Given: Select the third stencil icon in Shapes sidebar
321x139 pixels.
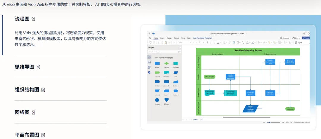Looking at the screenshot, I should tap(149, 67).
